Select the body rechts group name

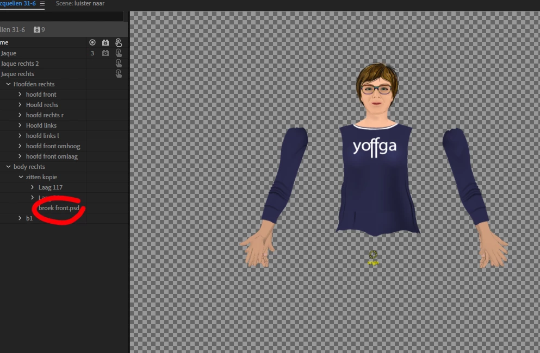[x=29, y=167]
